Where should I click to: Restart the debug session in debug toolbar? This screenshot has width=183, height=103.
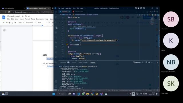[x=152, y=15]
